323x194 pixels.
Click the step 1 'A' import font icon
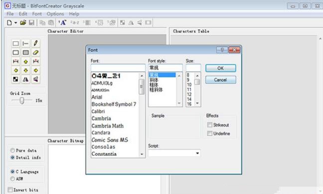click(x=62, y=22)
